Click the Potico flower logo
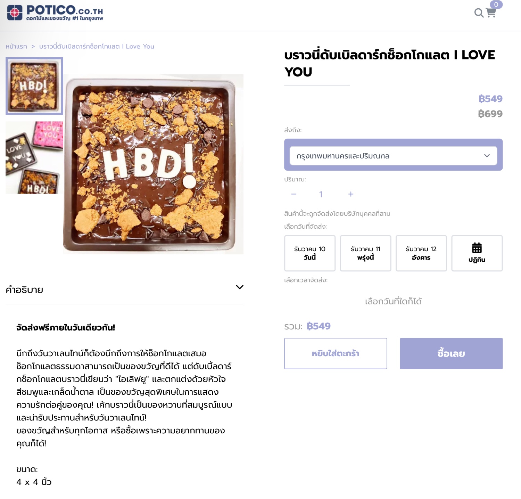 pos(15,13)
